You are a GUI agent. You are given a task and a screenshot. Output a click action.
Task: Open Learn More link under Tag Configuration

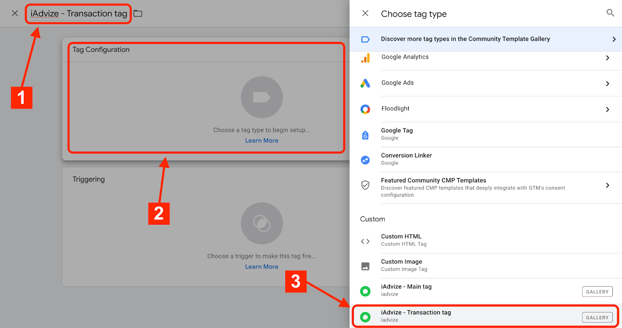click(x=262, y=141)
